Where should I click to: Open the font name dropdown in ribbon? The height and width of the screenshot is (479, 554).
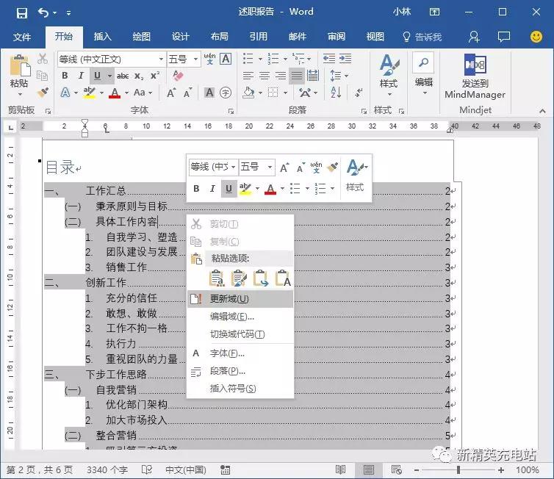tap(161, 59)
